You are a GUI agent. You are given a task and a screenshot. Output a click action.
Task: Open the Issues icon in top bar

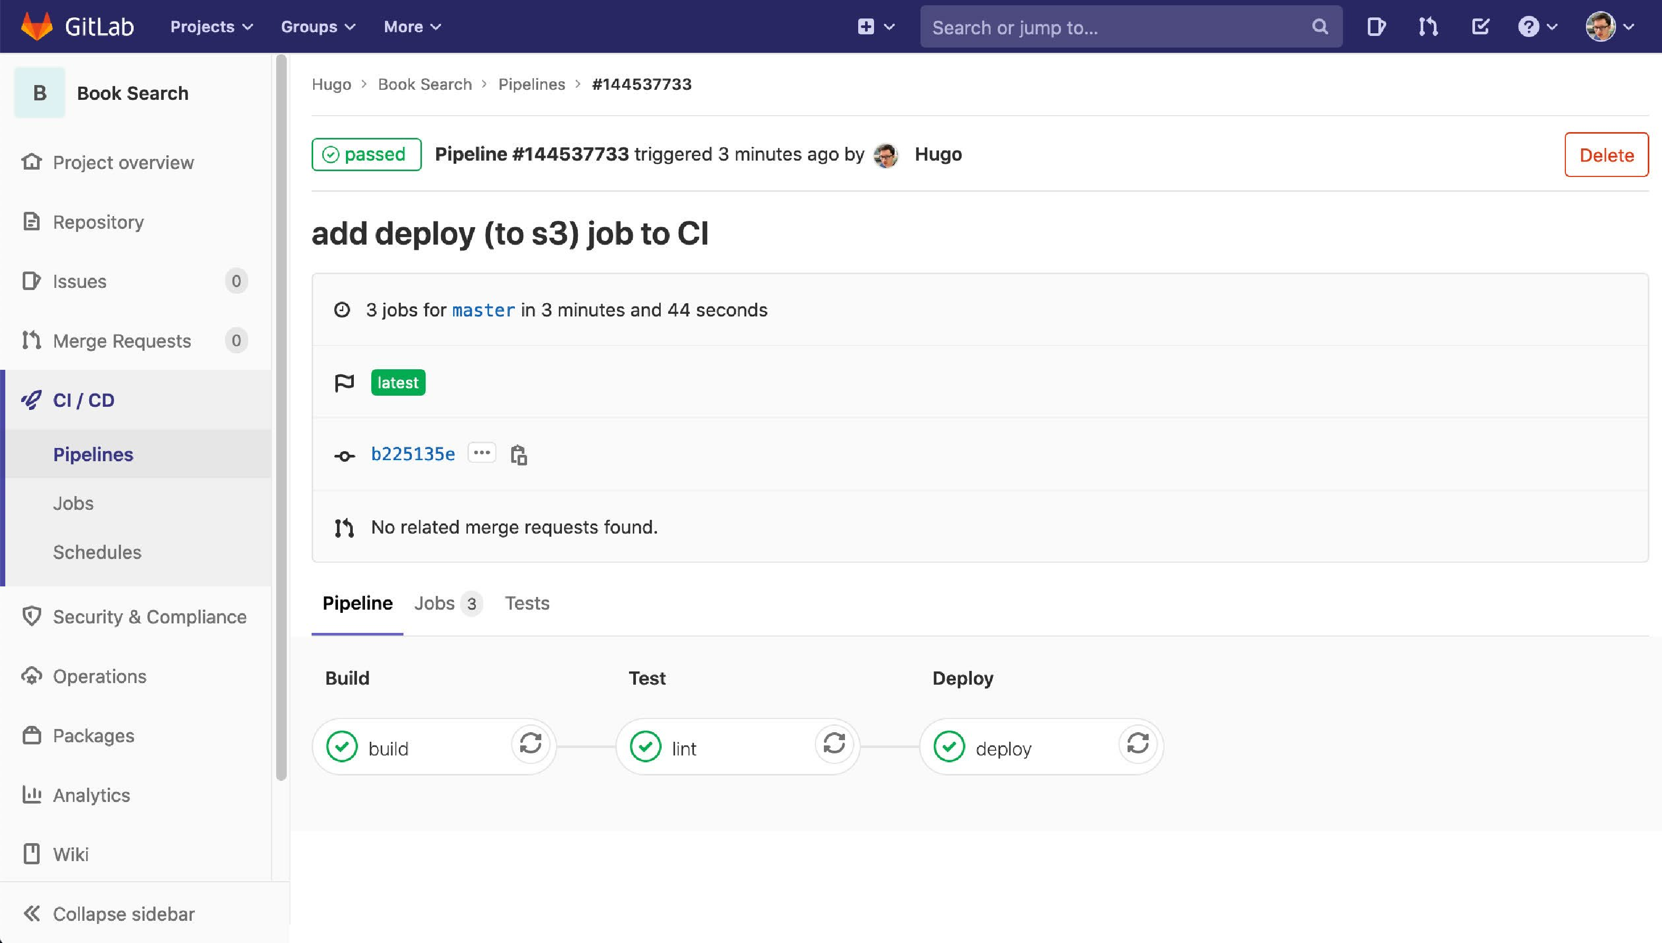tap(1376, 26)
